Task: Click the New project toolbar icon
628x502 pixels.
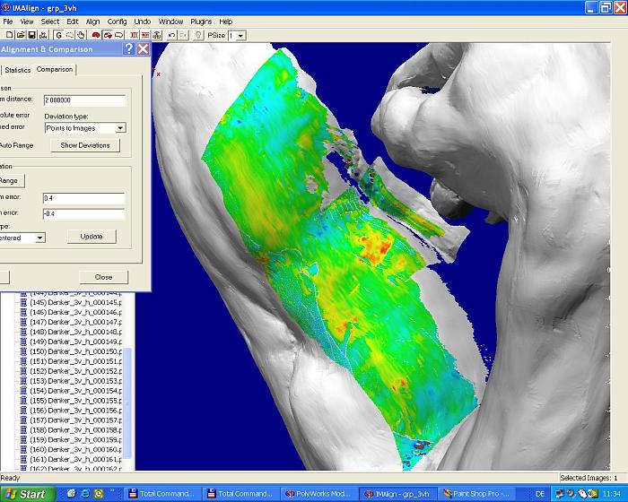Action: (x=7, y=35)
